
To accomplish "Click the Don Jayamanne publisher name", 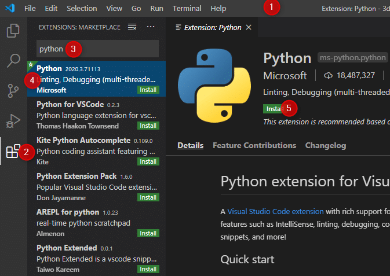I will [x=61, y=198].
